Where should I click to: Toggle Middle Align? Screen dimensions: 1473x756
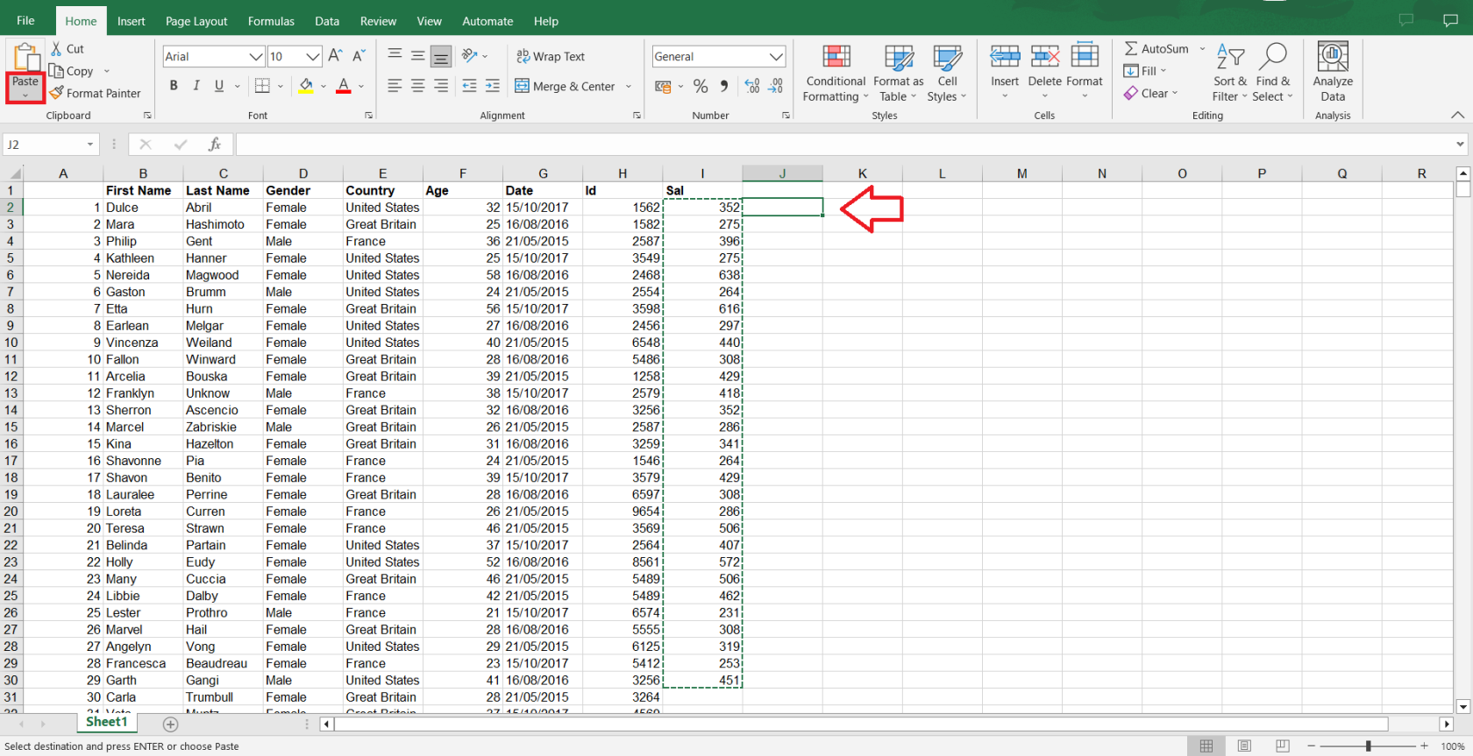click(x=417, y=56)
